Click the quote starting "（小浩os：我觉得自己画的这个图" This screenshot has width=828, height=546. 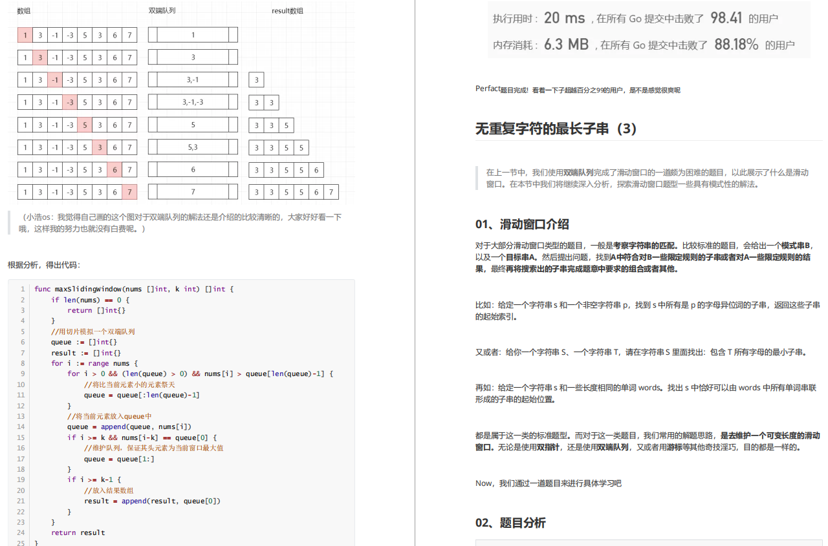[180, 223]
